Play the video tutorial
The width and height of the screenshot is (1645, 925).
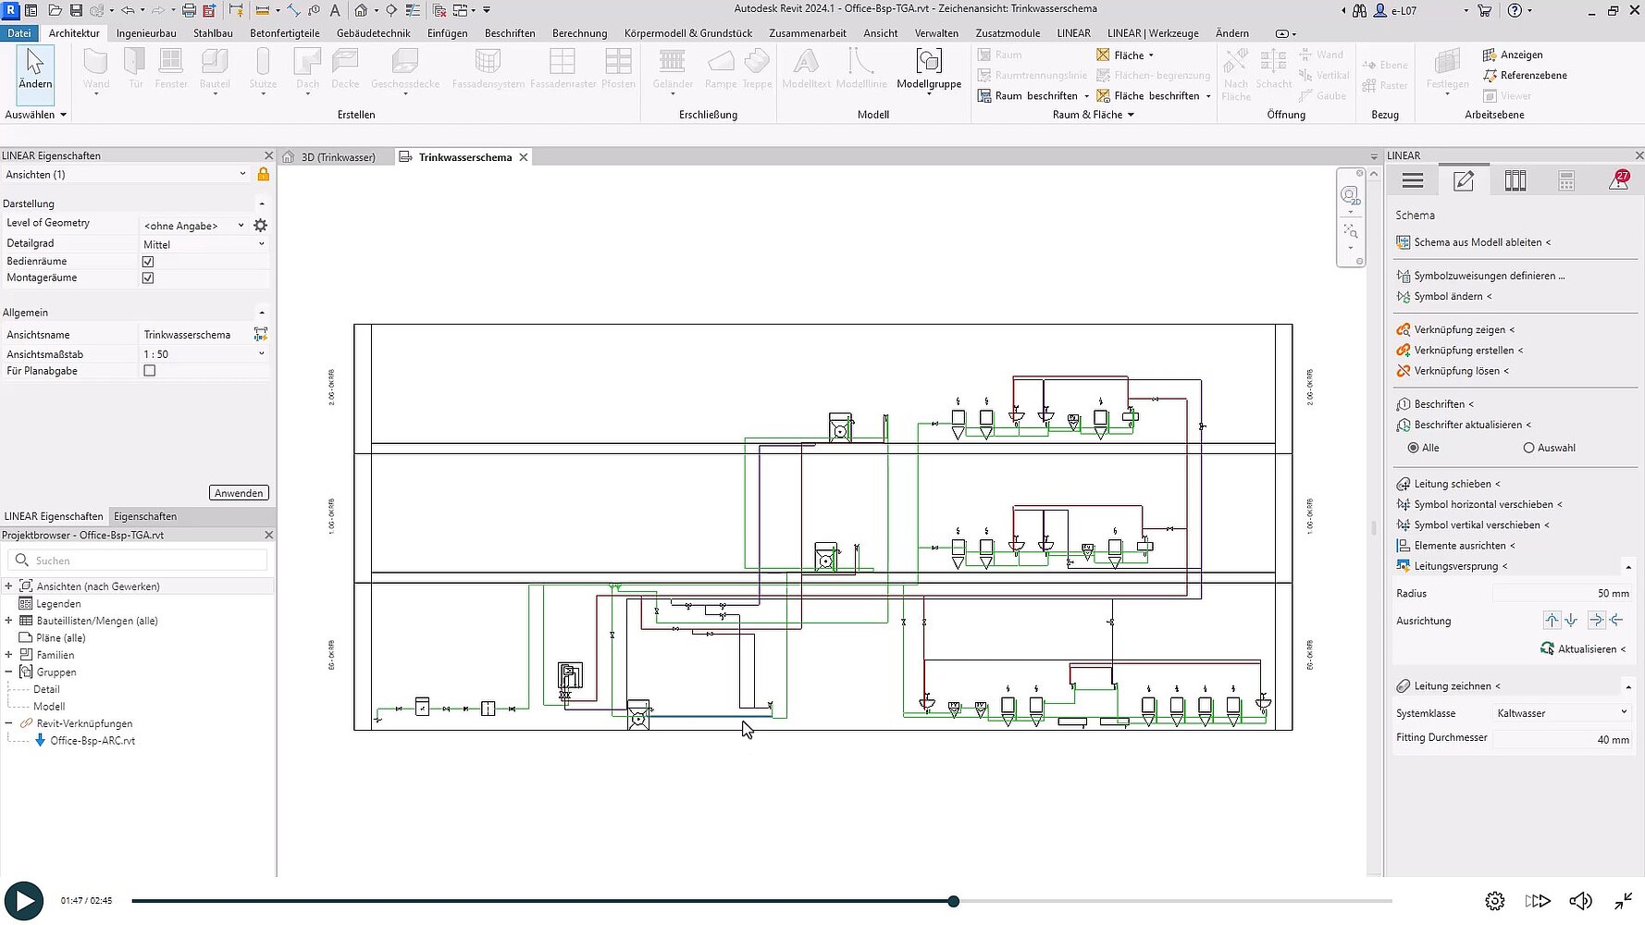tap(24, 900)
